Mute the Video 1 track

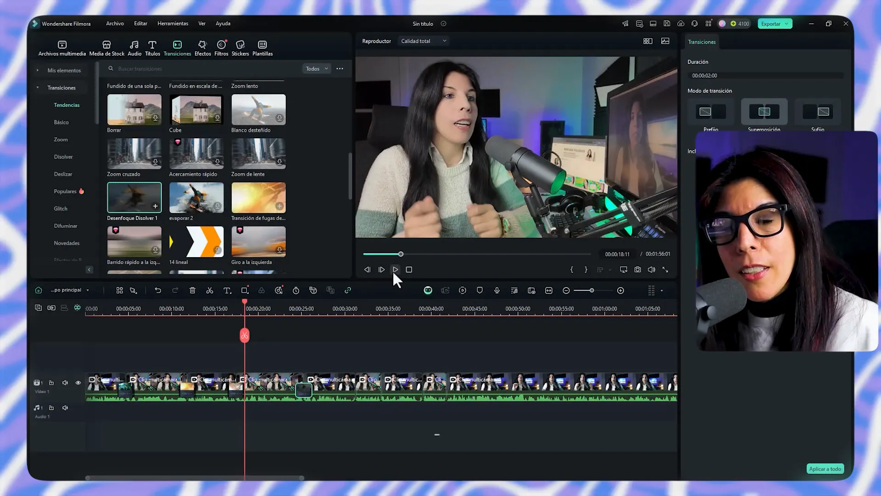pyautogui.click(x=65, y=383)
